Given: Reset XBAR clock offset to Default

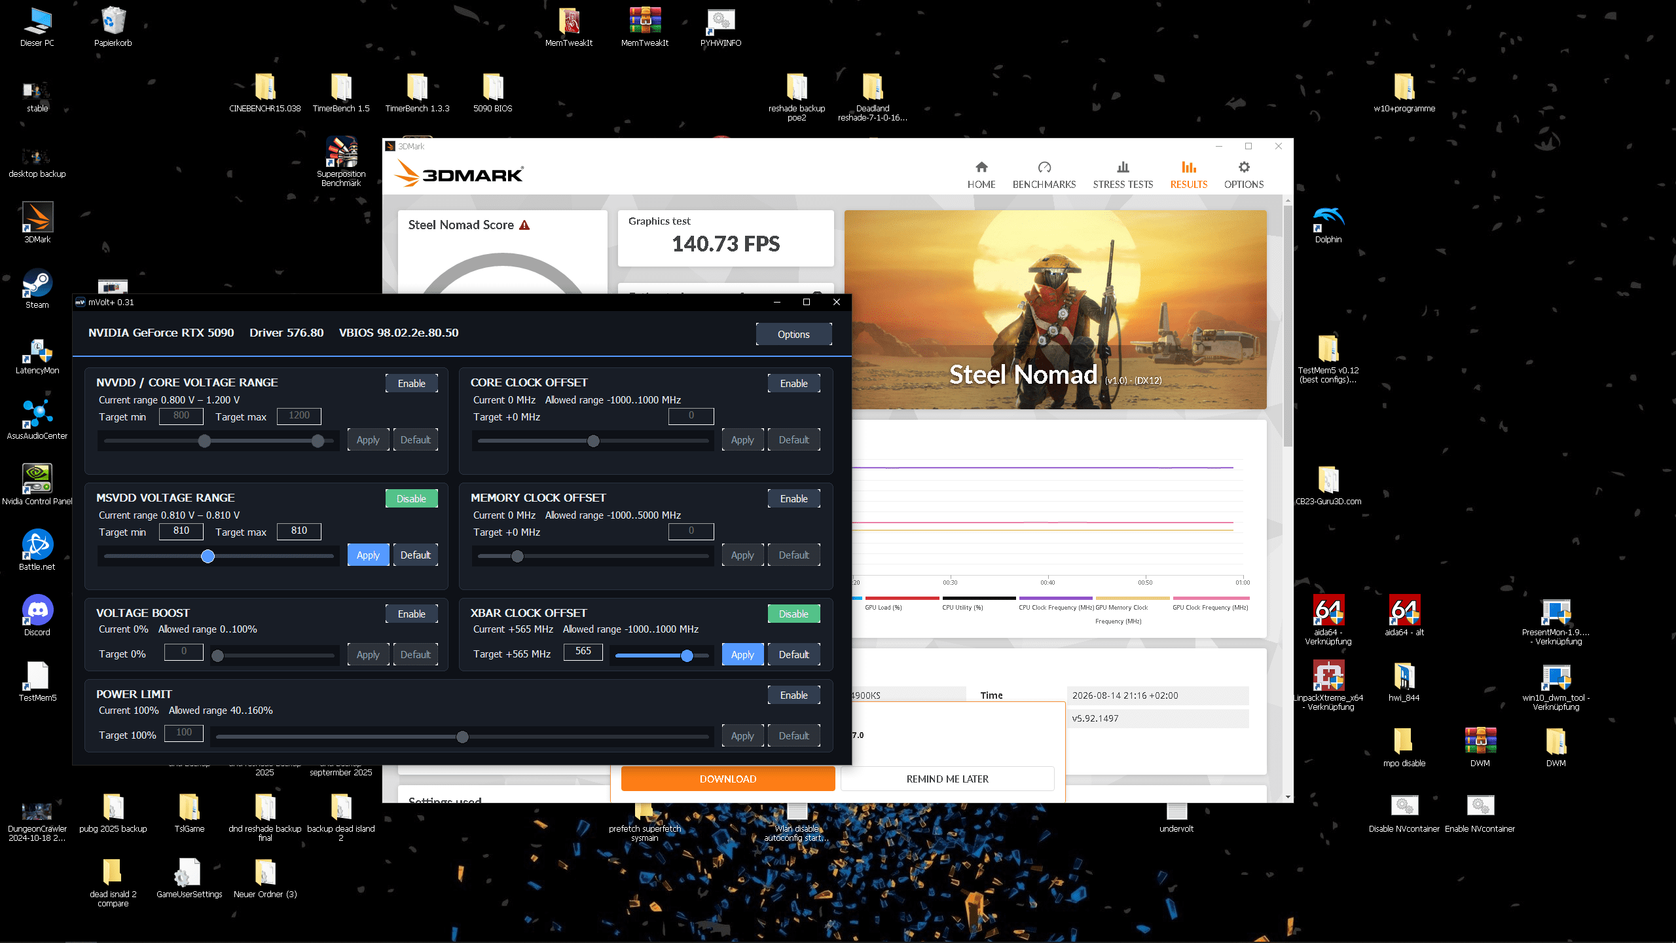Looking at the screenshot, I should coord(793,654).
